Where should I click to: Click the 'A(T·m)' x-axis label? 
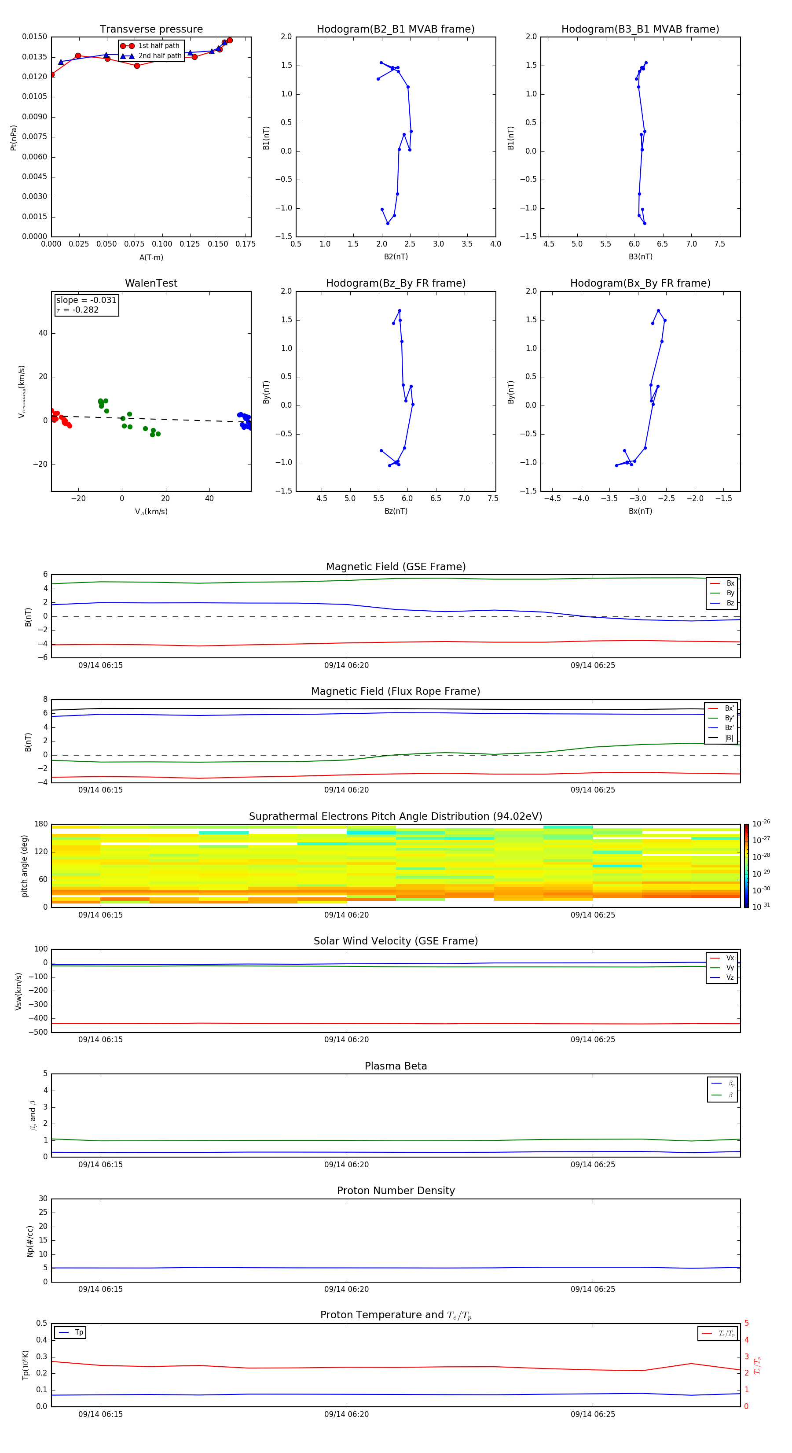(151, 257)
